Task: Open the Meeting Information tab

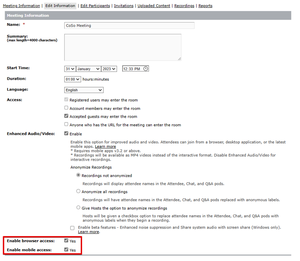Action: coord(21,6)
